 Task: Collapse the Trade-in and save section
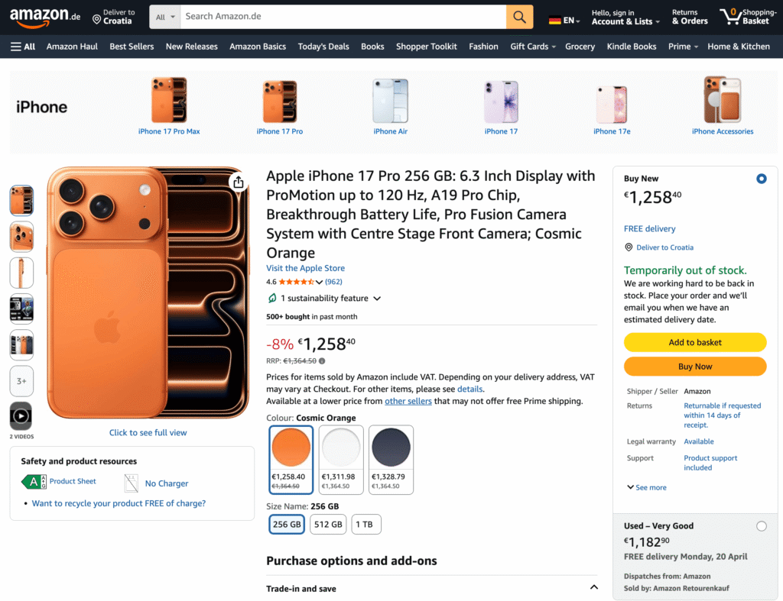click(594, 587)
